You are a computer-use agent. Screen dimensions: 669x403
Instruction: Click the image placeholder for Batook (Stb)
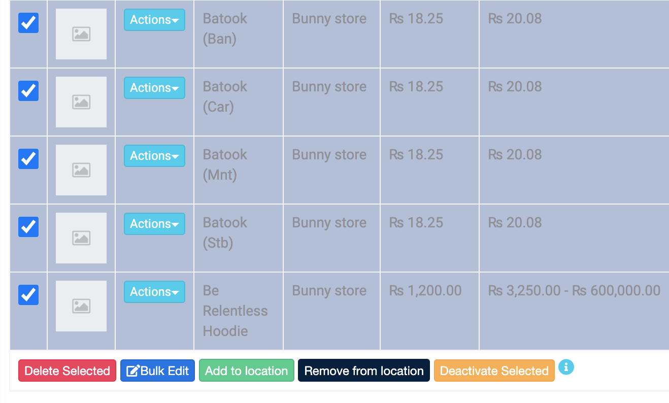(81, 238)
